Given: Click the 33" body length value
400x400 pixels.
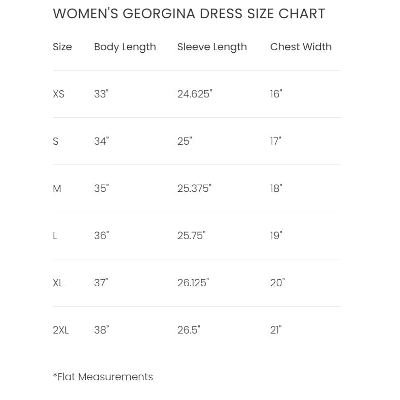Looking at the screenshot, I should [101, 94].
